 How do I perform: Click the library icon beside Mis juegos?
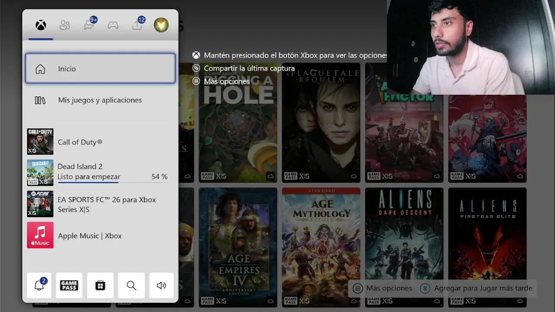[x=40, y=100]
